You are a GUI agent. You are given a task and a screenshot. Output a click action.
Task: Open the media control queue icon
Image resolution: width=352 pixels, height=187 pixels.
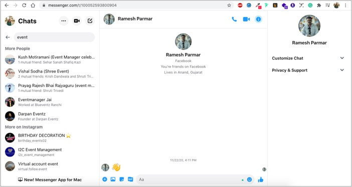(327, 5)
